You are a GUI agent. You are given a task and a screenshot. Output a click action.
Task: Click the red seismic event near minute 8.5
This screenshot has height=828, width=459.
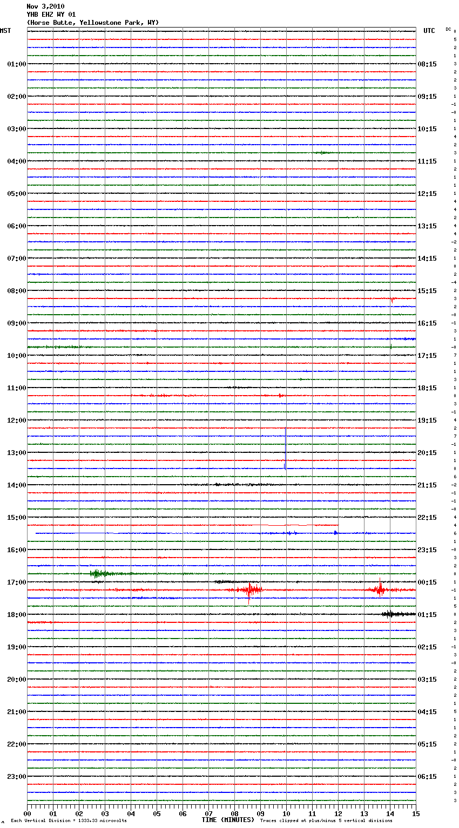pos(249,591)
